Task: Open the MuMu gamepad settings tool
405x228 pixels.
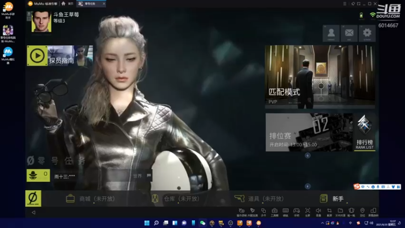Action: pyautogui.click(x=297, y=212)
